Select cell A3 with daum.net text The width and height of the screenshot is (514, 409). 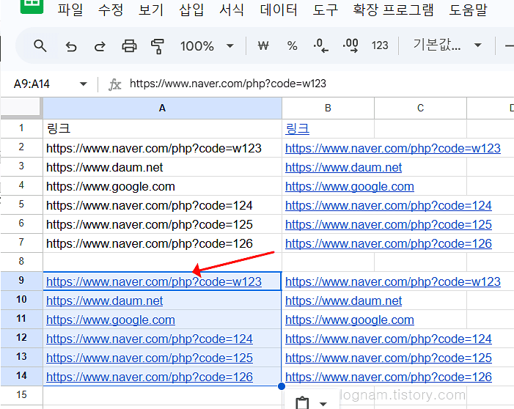click(162, 167)
